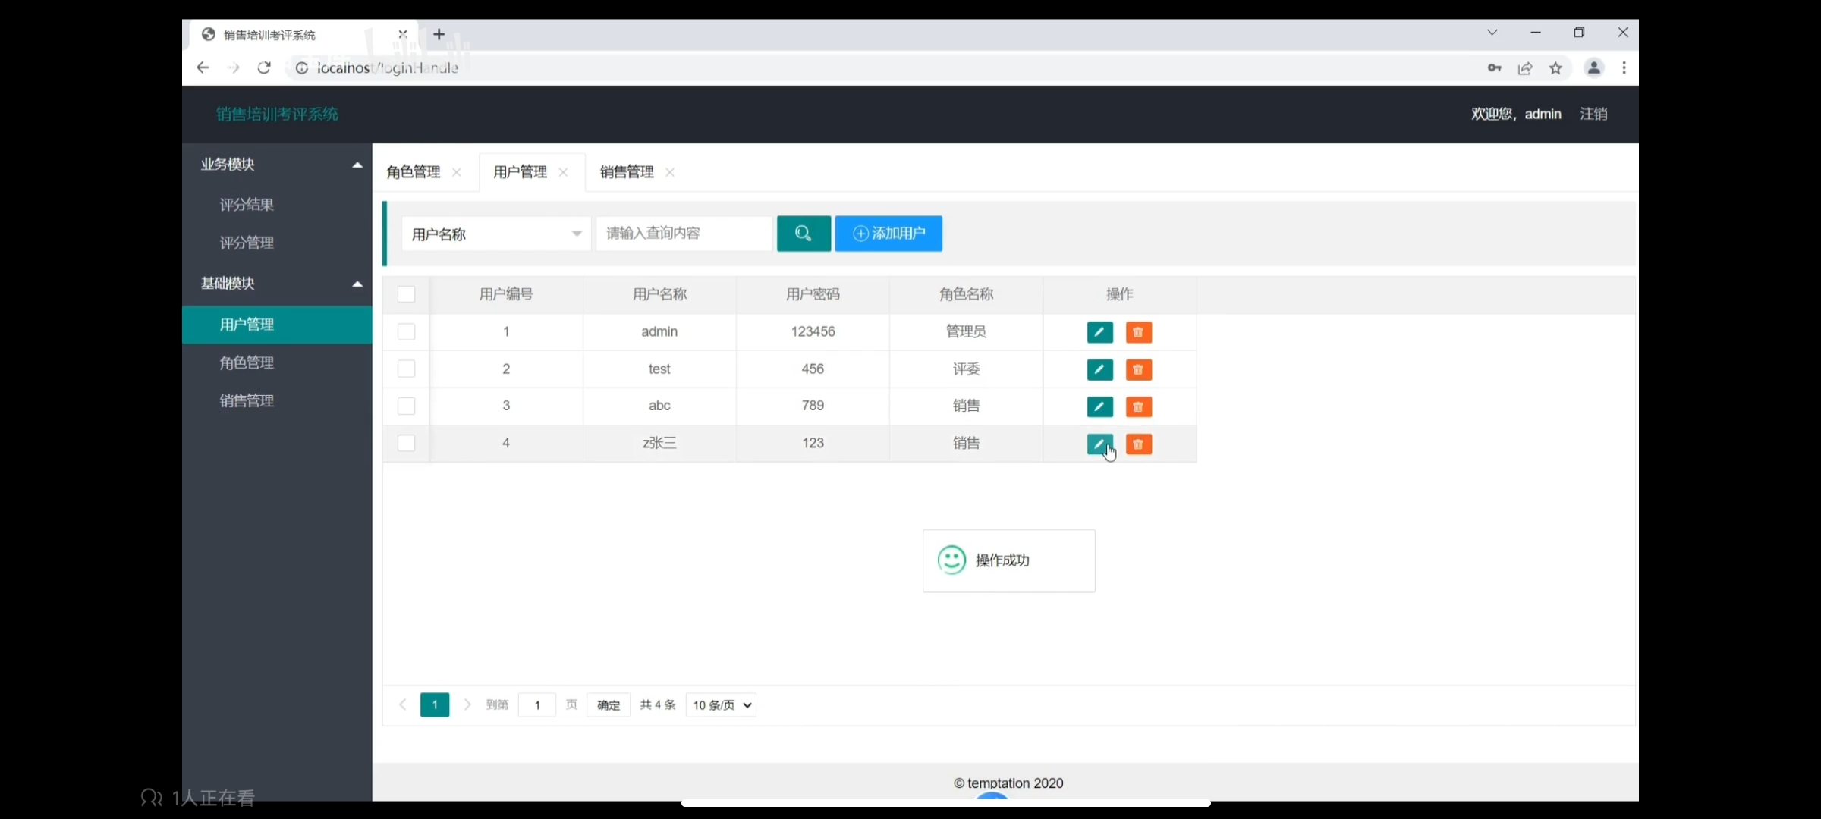
Task: Open the 10 条/页 page size dropdown
Action: click(721, 705)
